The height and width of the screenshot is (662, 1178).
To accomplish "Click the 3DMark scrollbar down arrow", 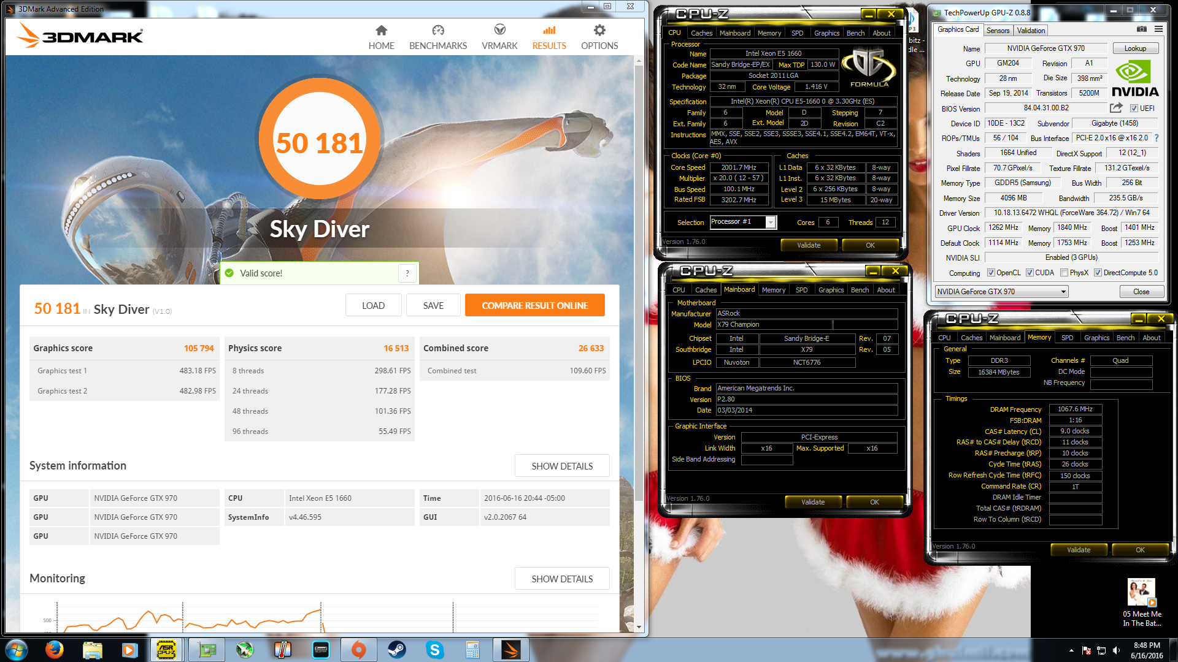I will 639,627.
